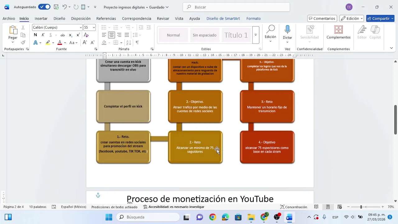Open File Explorer from taskbar
The image size is (398, 224).
(251, 217)
